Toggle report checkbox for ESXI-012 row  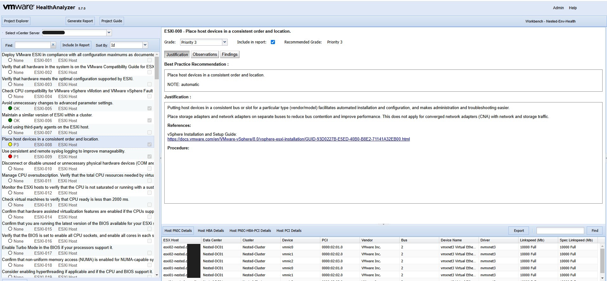coord(149,193)
